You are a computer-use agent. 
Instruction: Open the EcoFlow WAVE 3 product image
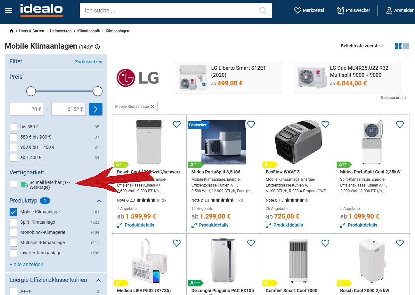point(298,142)
